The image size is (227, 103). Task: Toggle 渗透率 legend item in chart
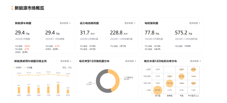click(x=18, y=68)
